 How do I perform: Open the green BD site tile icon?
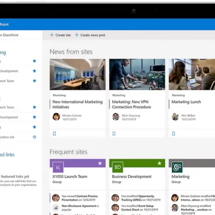point(118,167)
